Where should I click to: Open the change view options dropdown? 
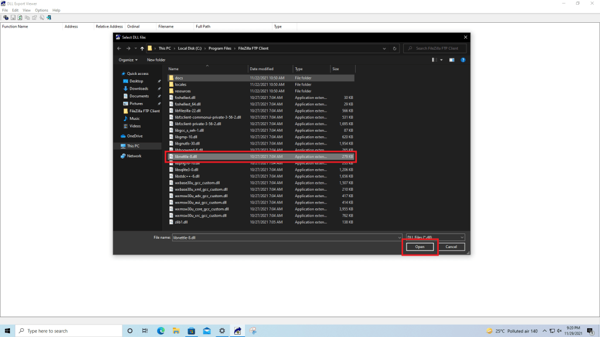click(441, 60)
